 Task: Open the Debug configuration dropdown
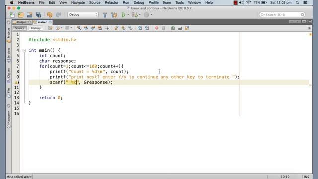[x=83, y=15]
